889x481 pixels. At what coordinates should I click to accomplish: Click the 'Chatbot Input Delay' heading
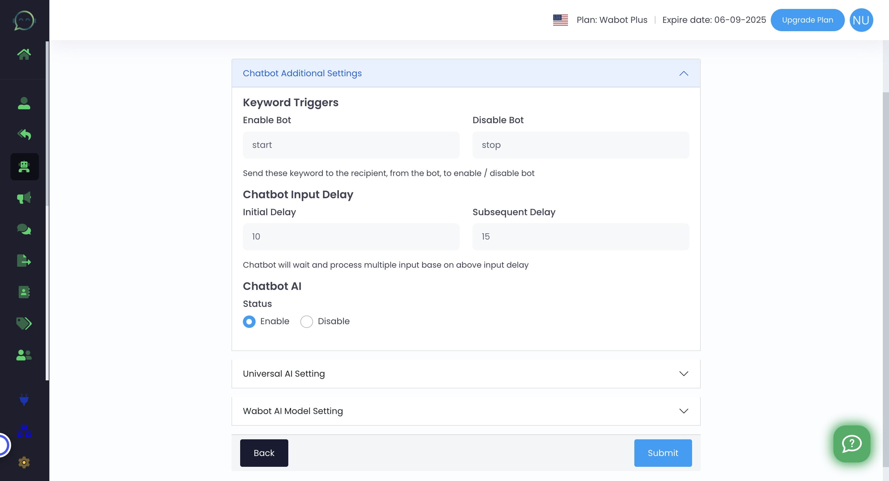[298, 194]
